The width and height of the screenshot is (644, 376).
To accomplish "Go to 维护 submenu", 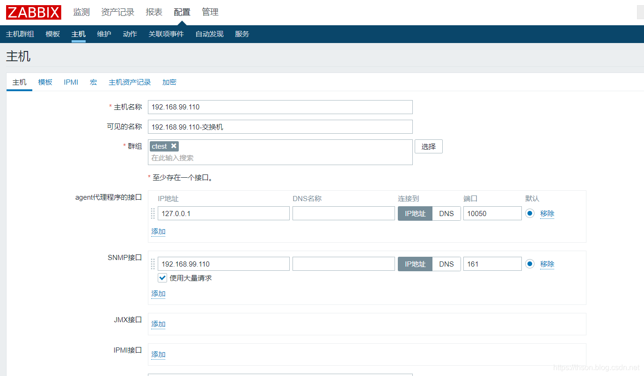I will [104, 34].
